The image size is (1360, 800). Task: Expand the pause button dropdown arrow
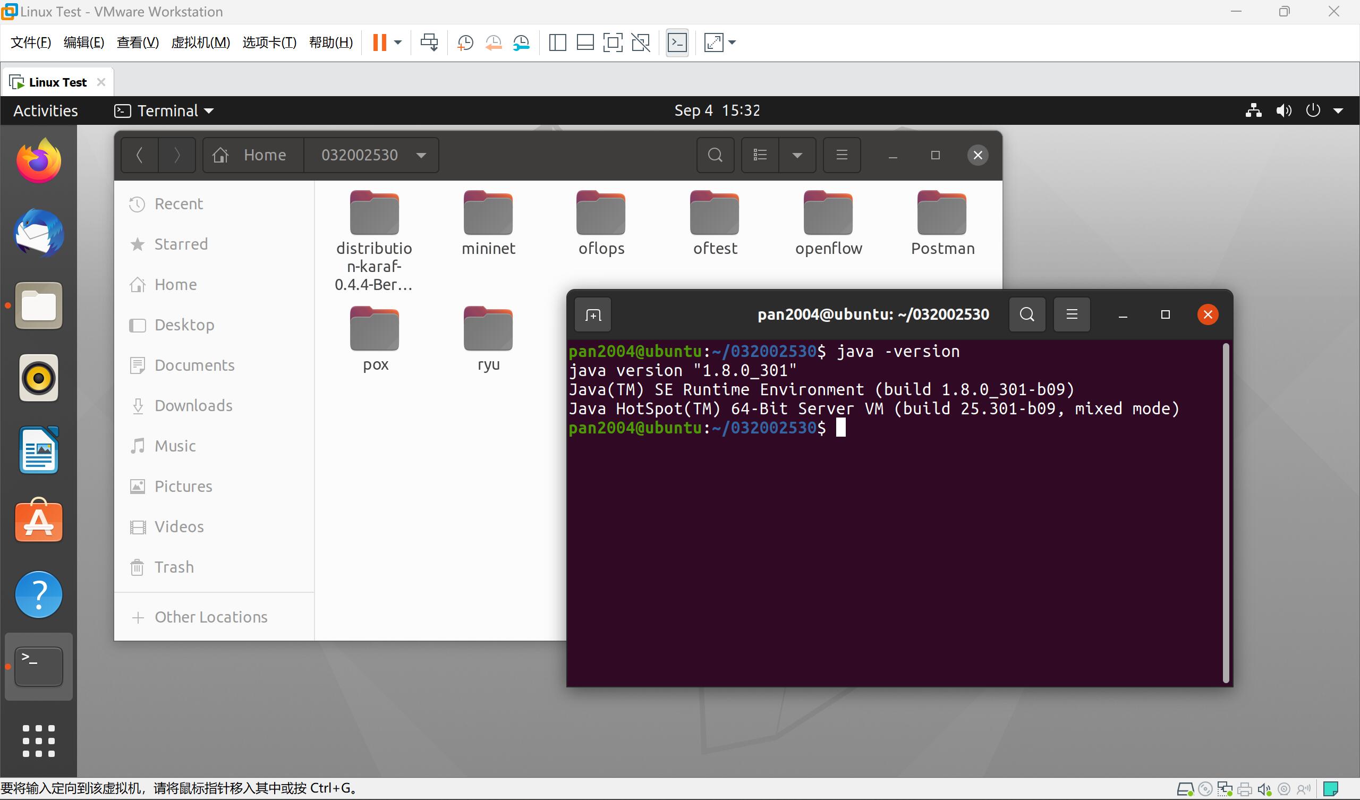(x=398, y=42)
